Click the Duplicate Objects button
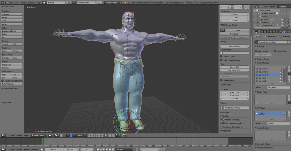Viewport: 291px width, 151px height. (x=12, y=31)
